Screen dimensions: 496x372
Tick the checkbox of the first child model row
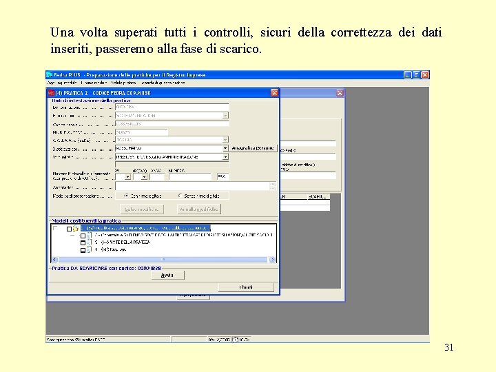(83, 236)
